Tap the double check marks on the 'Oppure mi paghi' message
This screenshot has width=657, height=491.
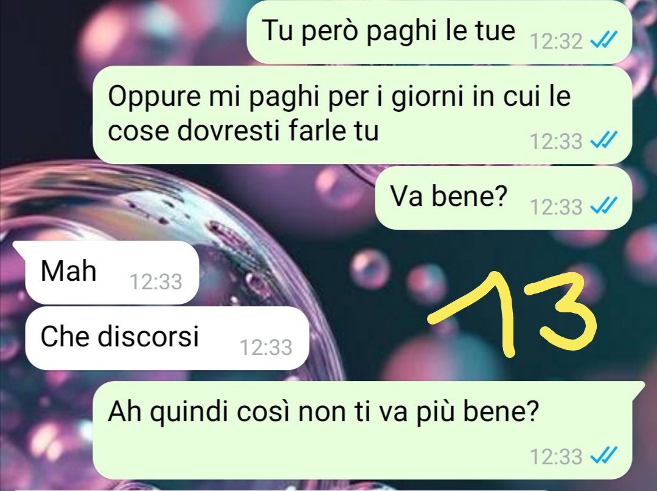[603, 140]
